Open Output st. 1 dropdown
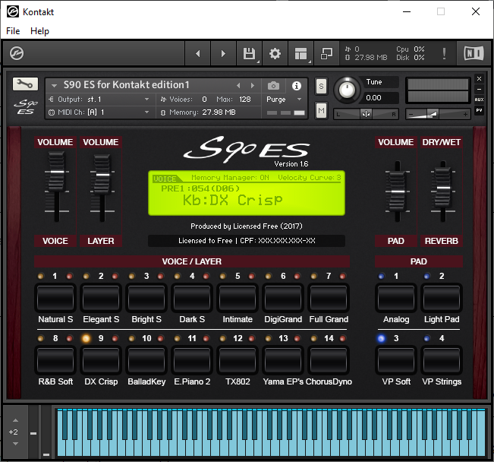This screenshot has width=494, height=462. pos(99,100)
